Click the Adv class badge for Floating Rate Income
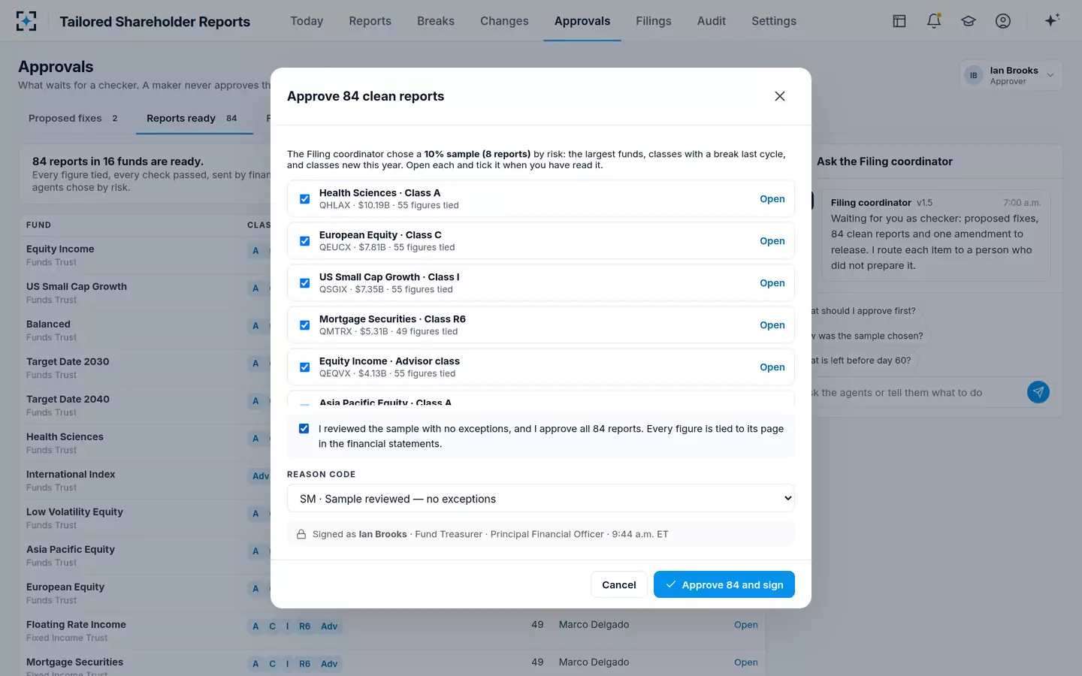 (x=329, y=626)
